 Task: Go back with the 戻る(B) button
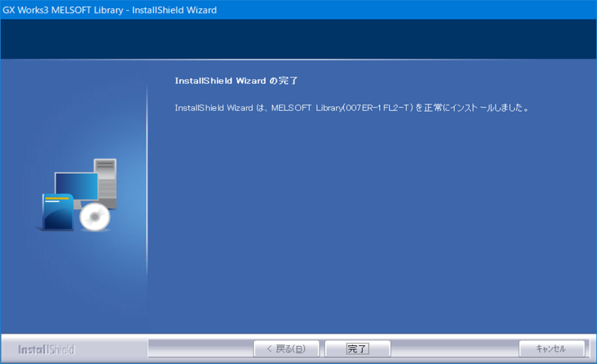(286, 348)
